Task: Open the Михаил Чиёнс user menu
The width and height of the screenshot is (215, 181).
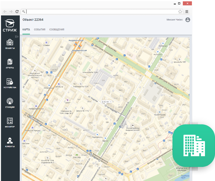Action: tap(174, 20)
